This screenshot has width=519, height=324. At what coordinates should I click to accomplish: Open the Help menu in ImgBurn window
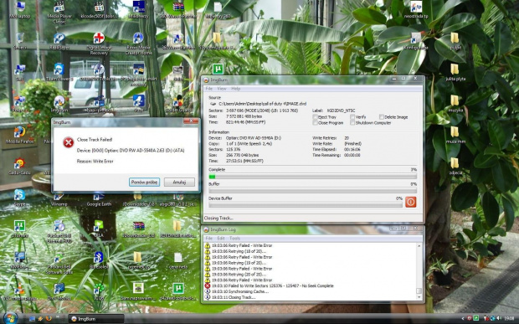coord(236,89)
